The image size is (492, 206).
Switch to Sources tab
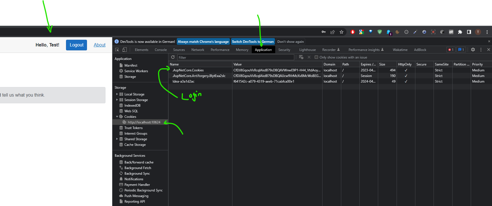(179, 50)
